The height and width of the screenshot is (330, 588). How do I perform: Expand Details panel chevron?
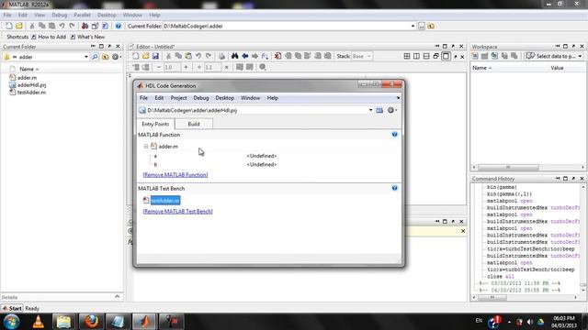click(x=118, y=297)
